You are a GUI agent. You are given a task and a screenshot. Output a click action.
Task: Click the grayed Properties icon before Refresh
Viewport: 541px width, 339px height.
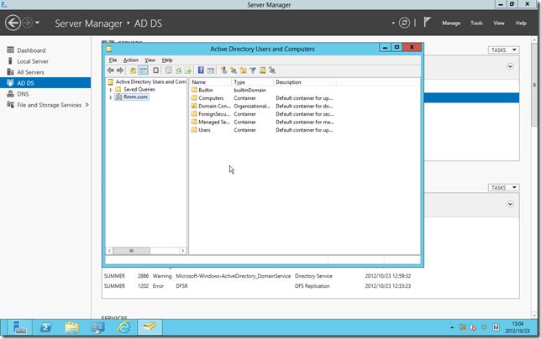(168, 70)
